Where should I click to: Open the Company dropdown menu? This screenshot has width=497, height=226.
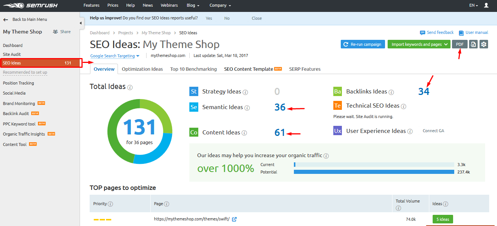220,6
